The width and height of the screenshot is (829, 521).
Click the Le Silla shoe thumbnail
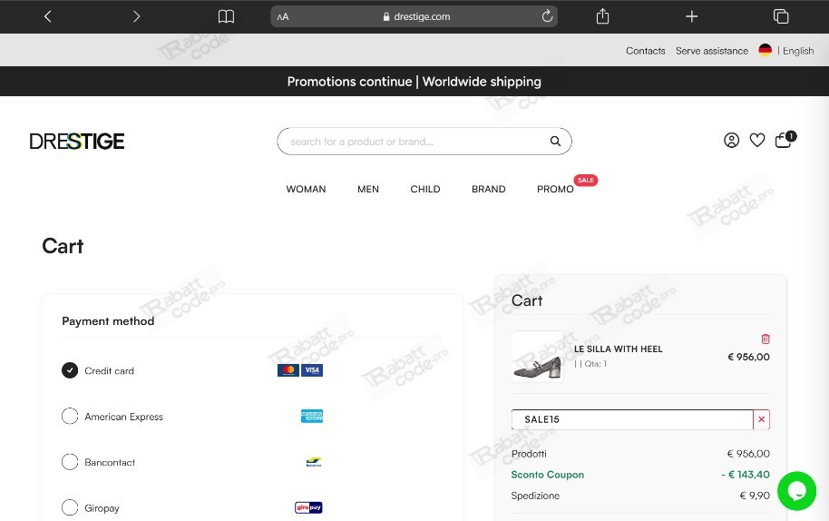[x=537, y=357]
